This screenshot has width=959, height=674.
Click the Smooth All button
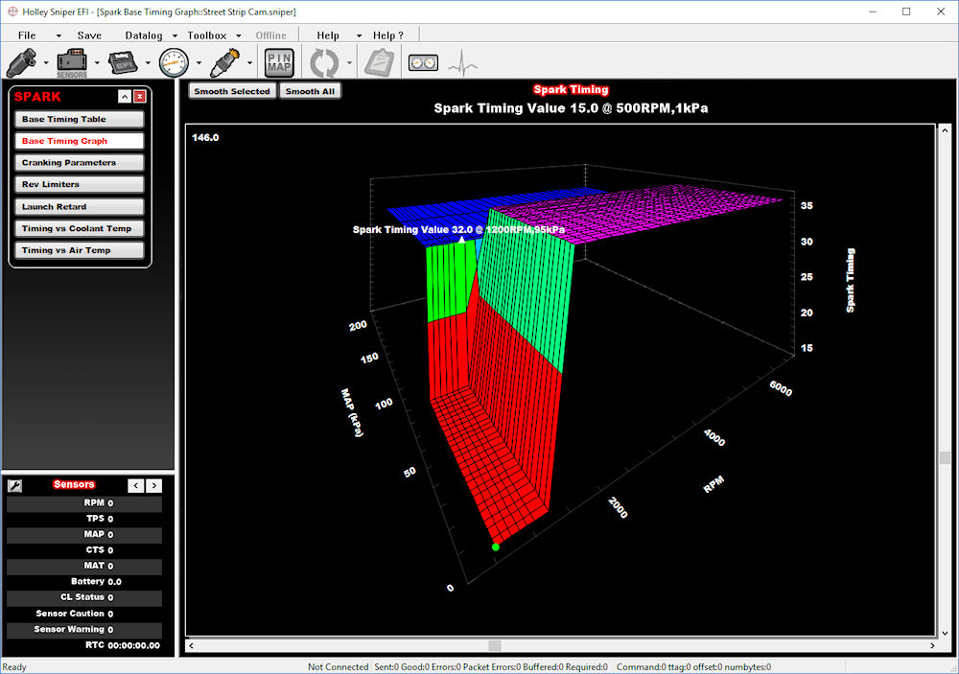coord(310,91)
